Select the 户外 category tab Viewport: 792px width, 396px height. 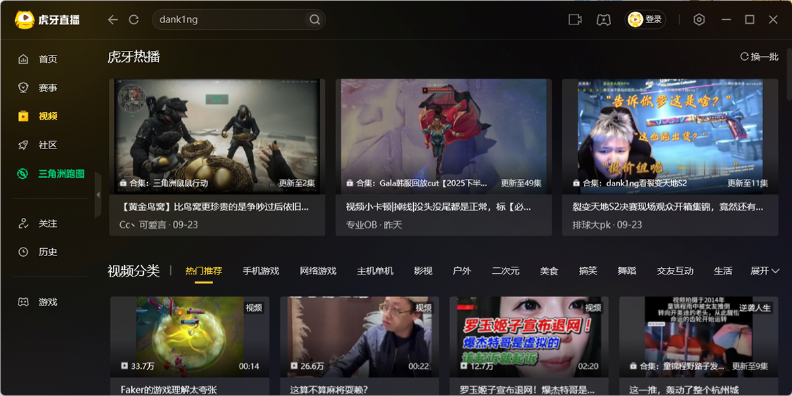pos(462,271)
